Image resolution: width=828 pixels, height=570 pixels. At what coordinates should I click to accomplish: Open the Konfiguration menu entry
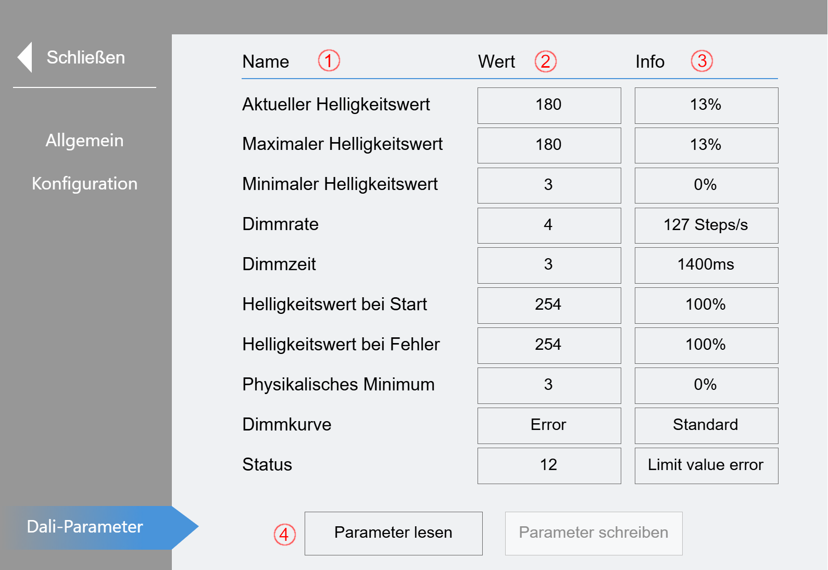coord(84,184)
